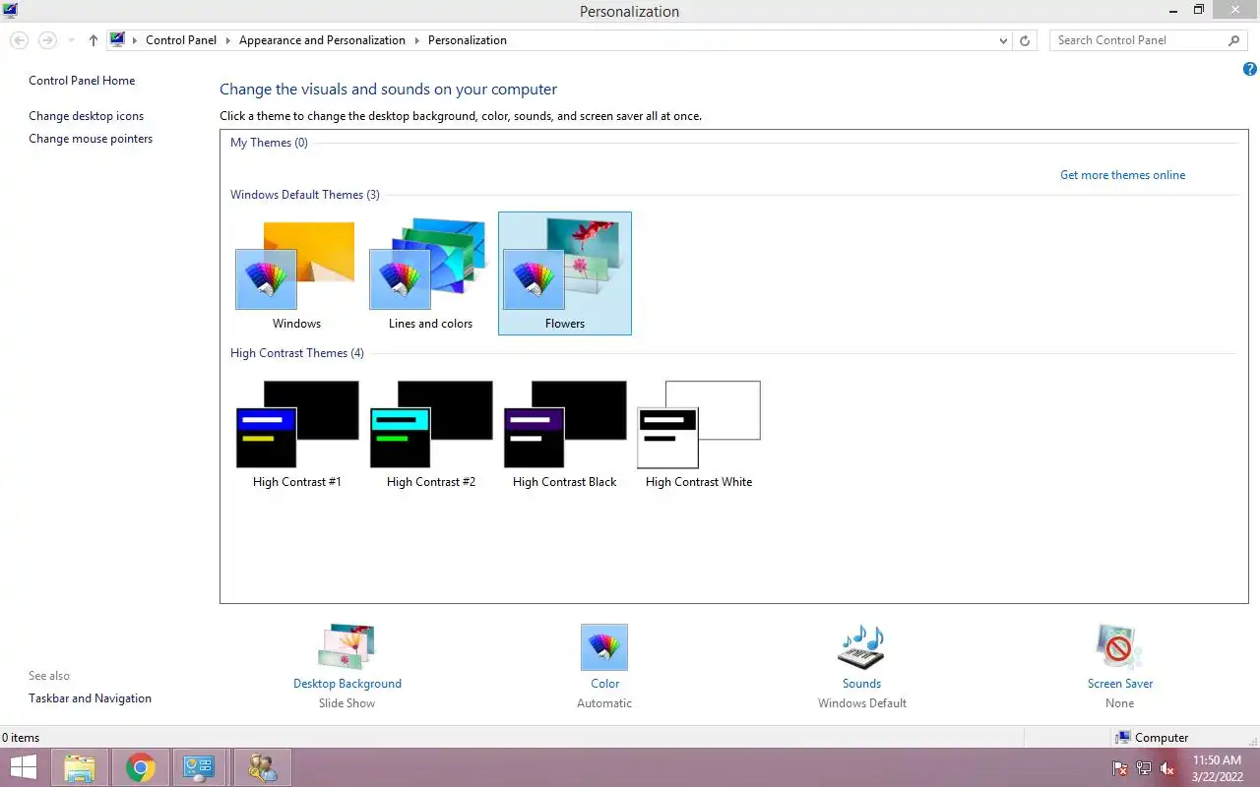Open the address bar history dropdown
The image size is (1260, 787).
click(1003, 40)
